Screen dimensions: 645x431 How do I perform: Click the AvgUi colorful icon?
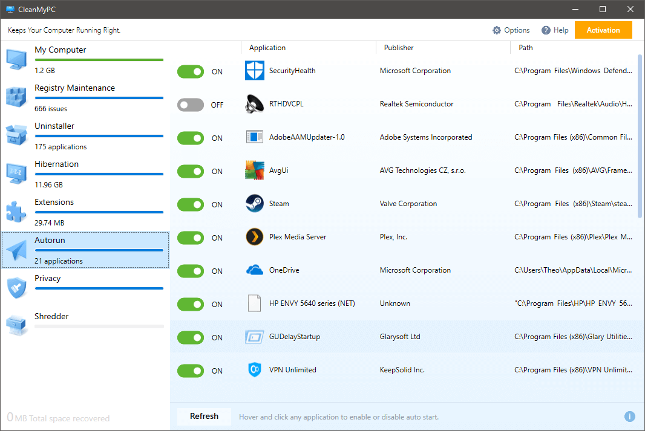[255, 170]
